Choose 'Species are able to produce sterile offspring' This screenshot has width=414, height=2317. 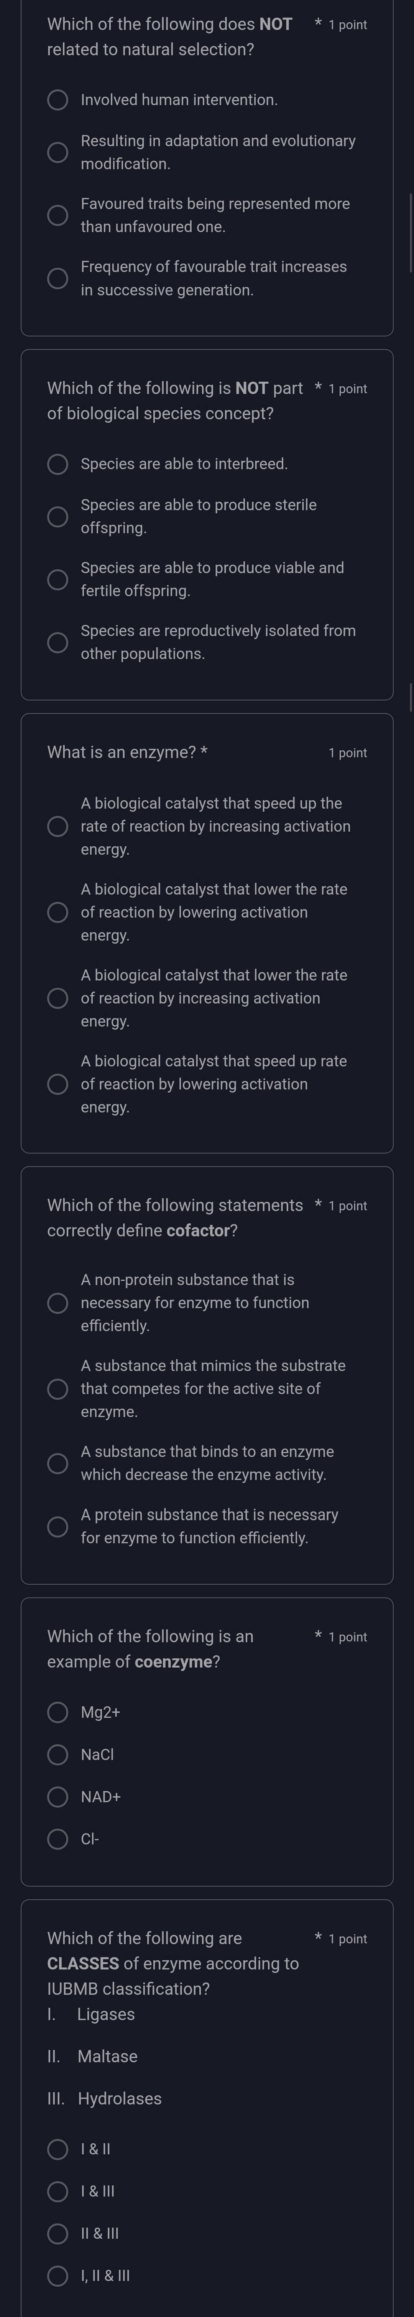[58, 516]
